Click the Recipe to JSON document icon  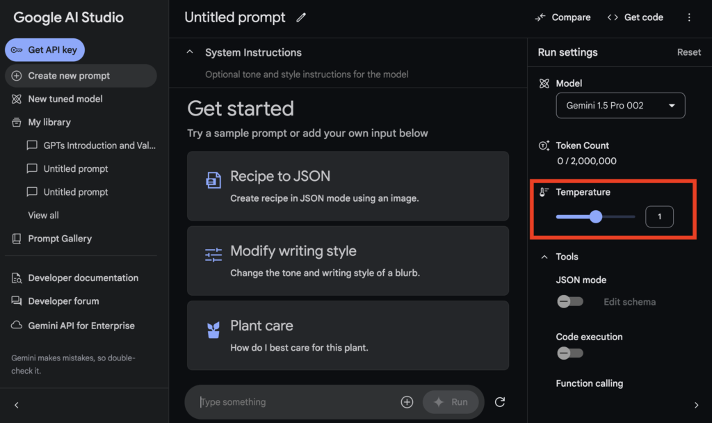[x=213, y=180]
